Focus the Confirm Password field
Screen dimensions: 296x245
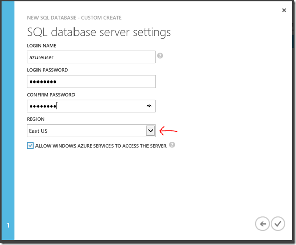coord(91,106)
